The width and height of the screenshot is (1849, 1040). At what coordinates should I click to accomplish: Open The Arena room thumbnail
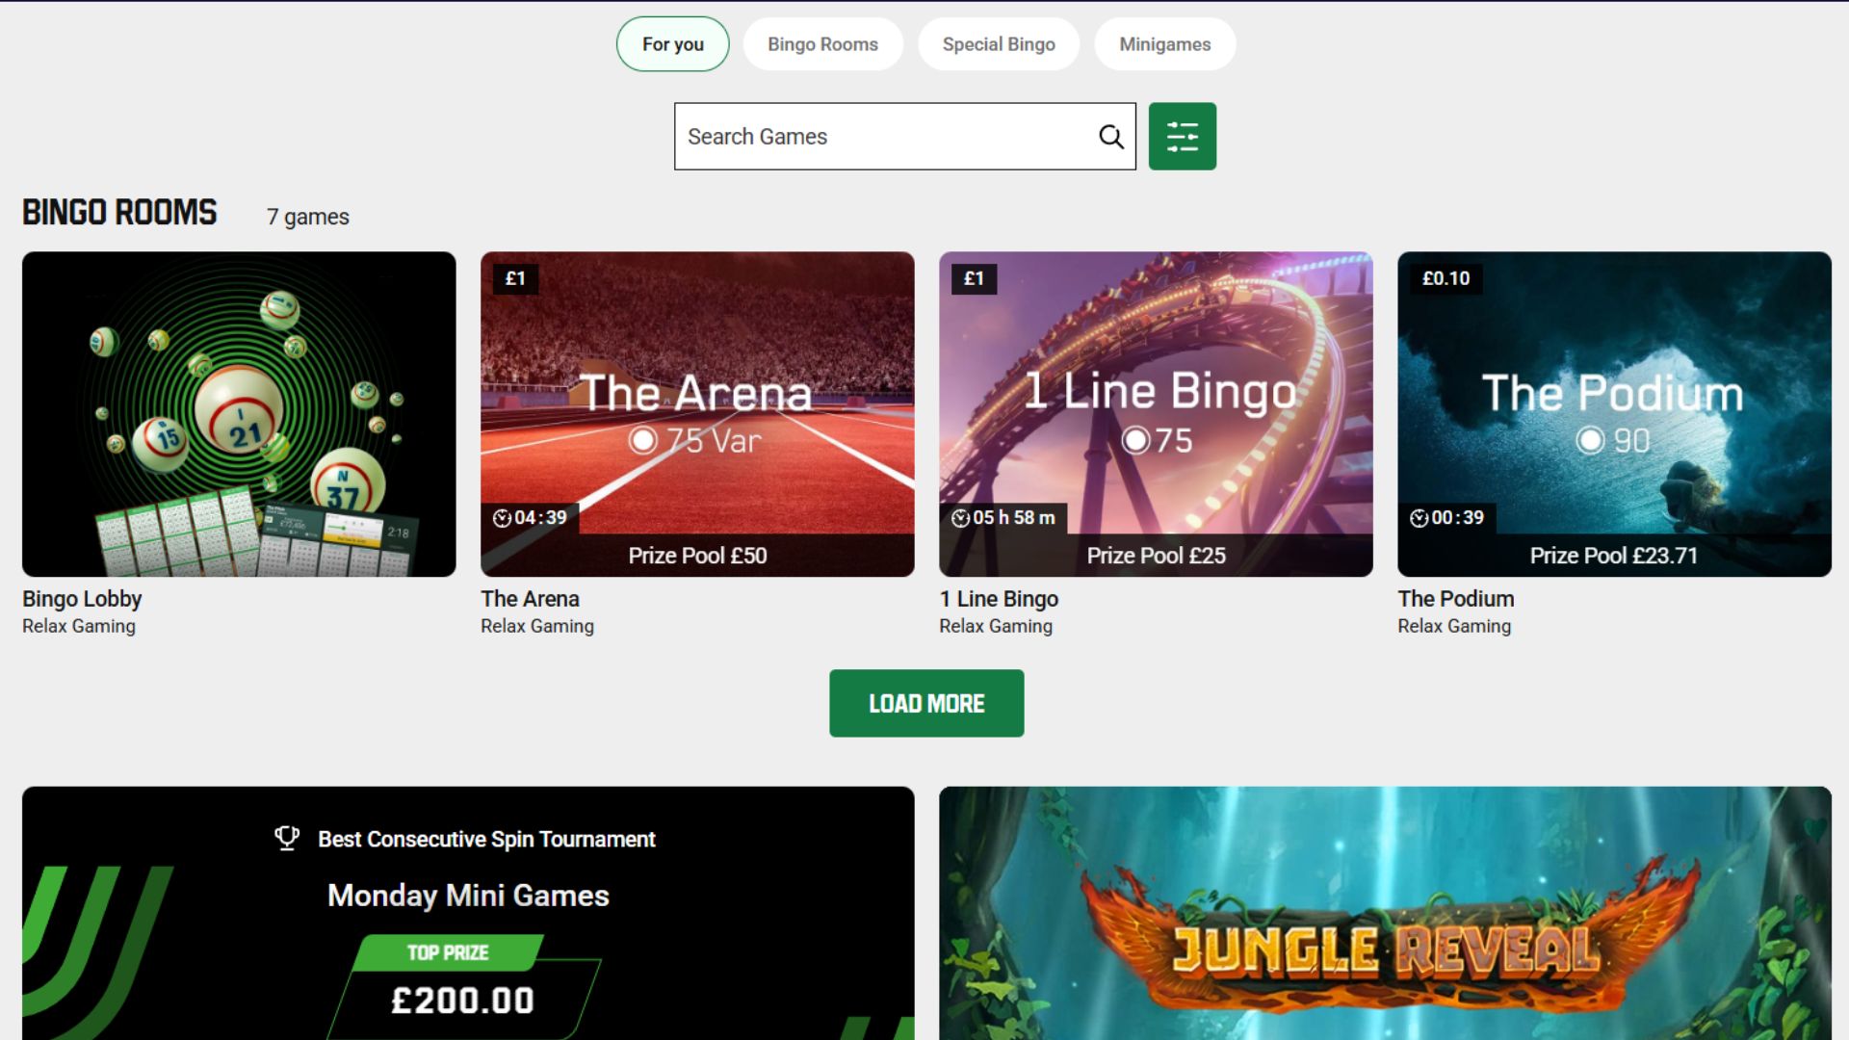point(697,414)
